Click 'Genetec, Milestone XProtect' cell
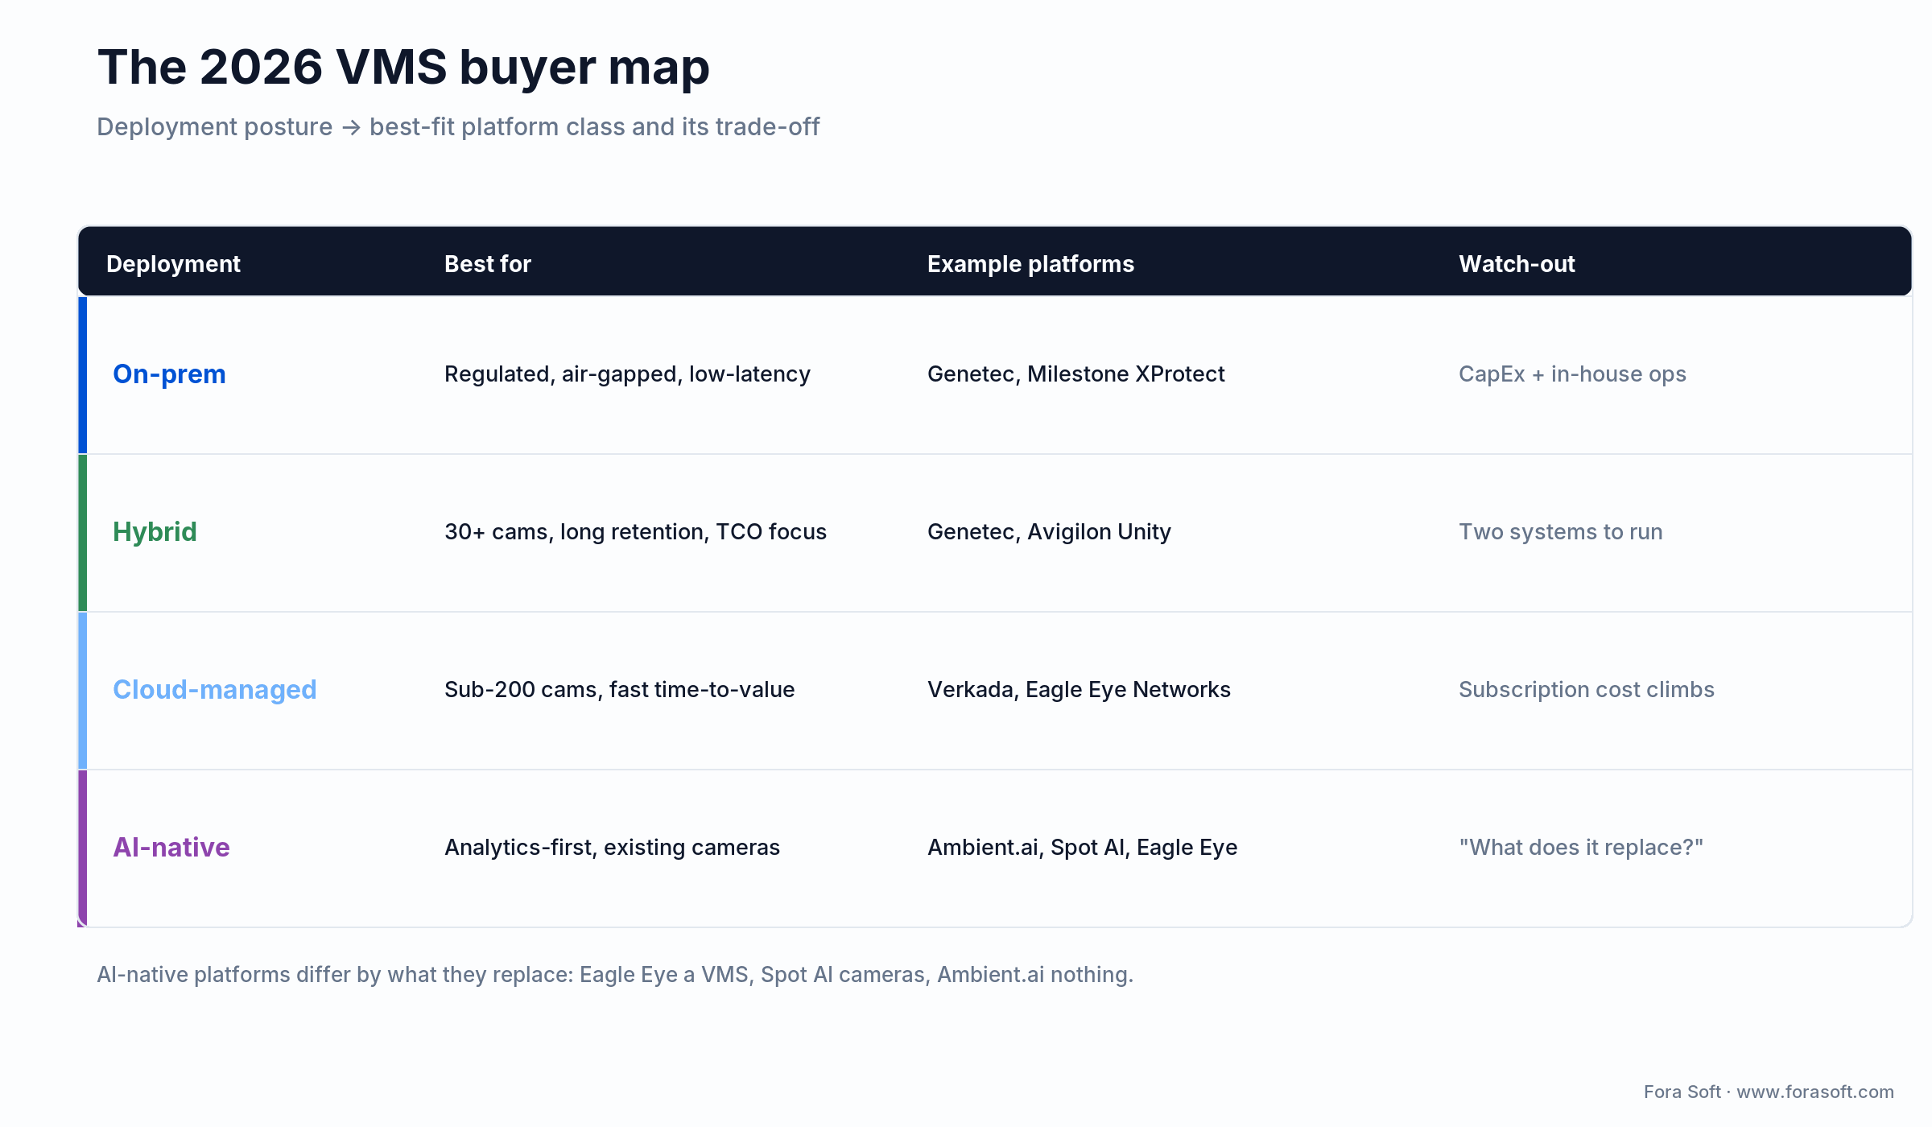Image resolution: width=1932 pixels, height=1127 pixels. (x=1075, y=374)
